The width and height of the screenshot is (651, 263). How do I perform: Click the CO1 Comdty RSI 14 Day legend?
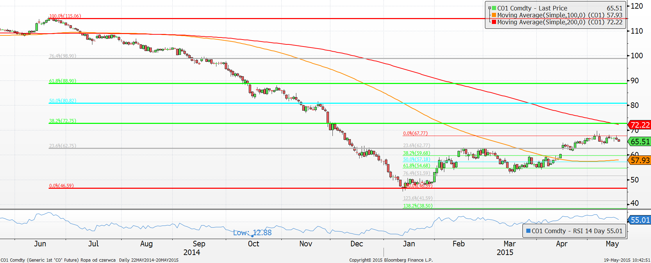pos(574,231)
